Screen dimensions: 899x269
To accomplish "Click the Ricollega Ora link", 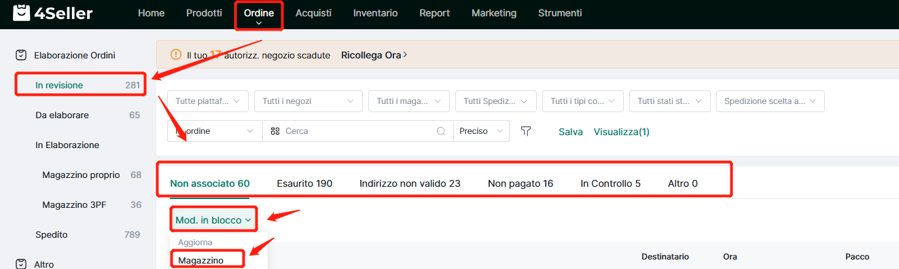I will point(374,55).
